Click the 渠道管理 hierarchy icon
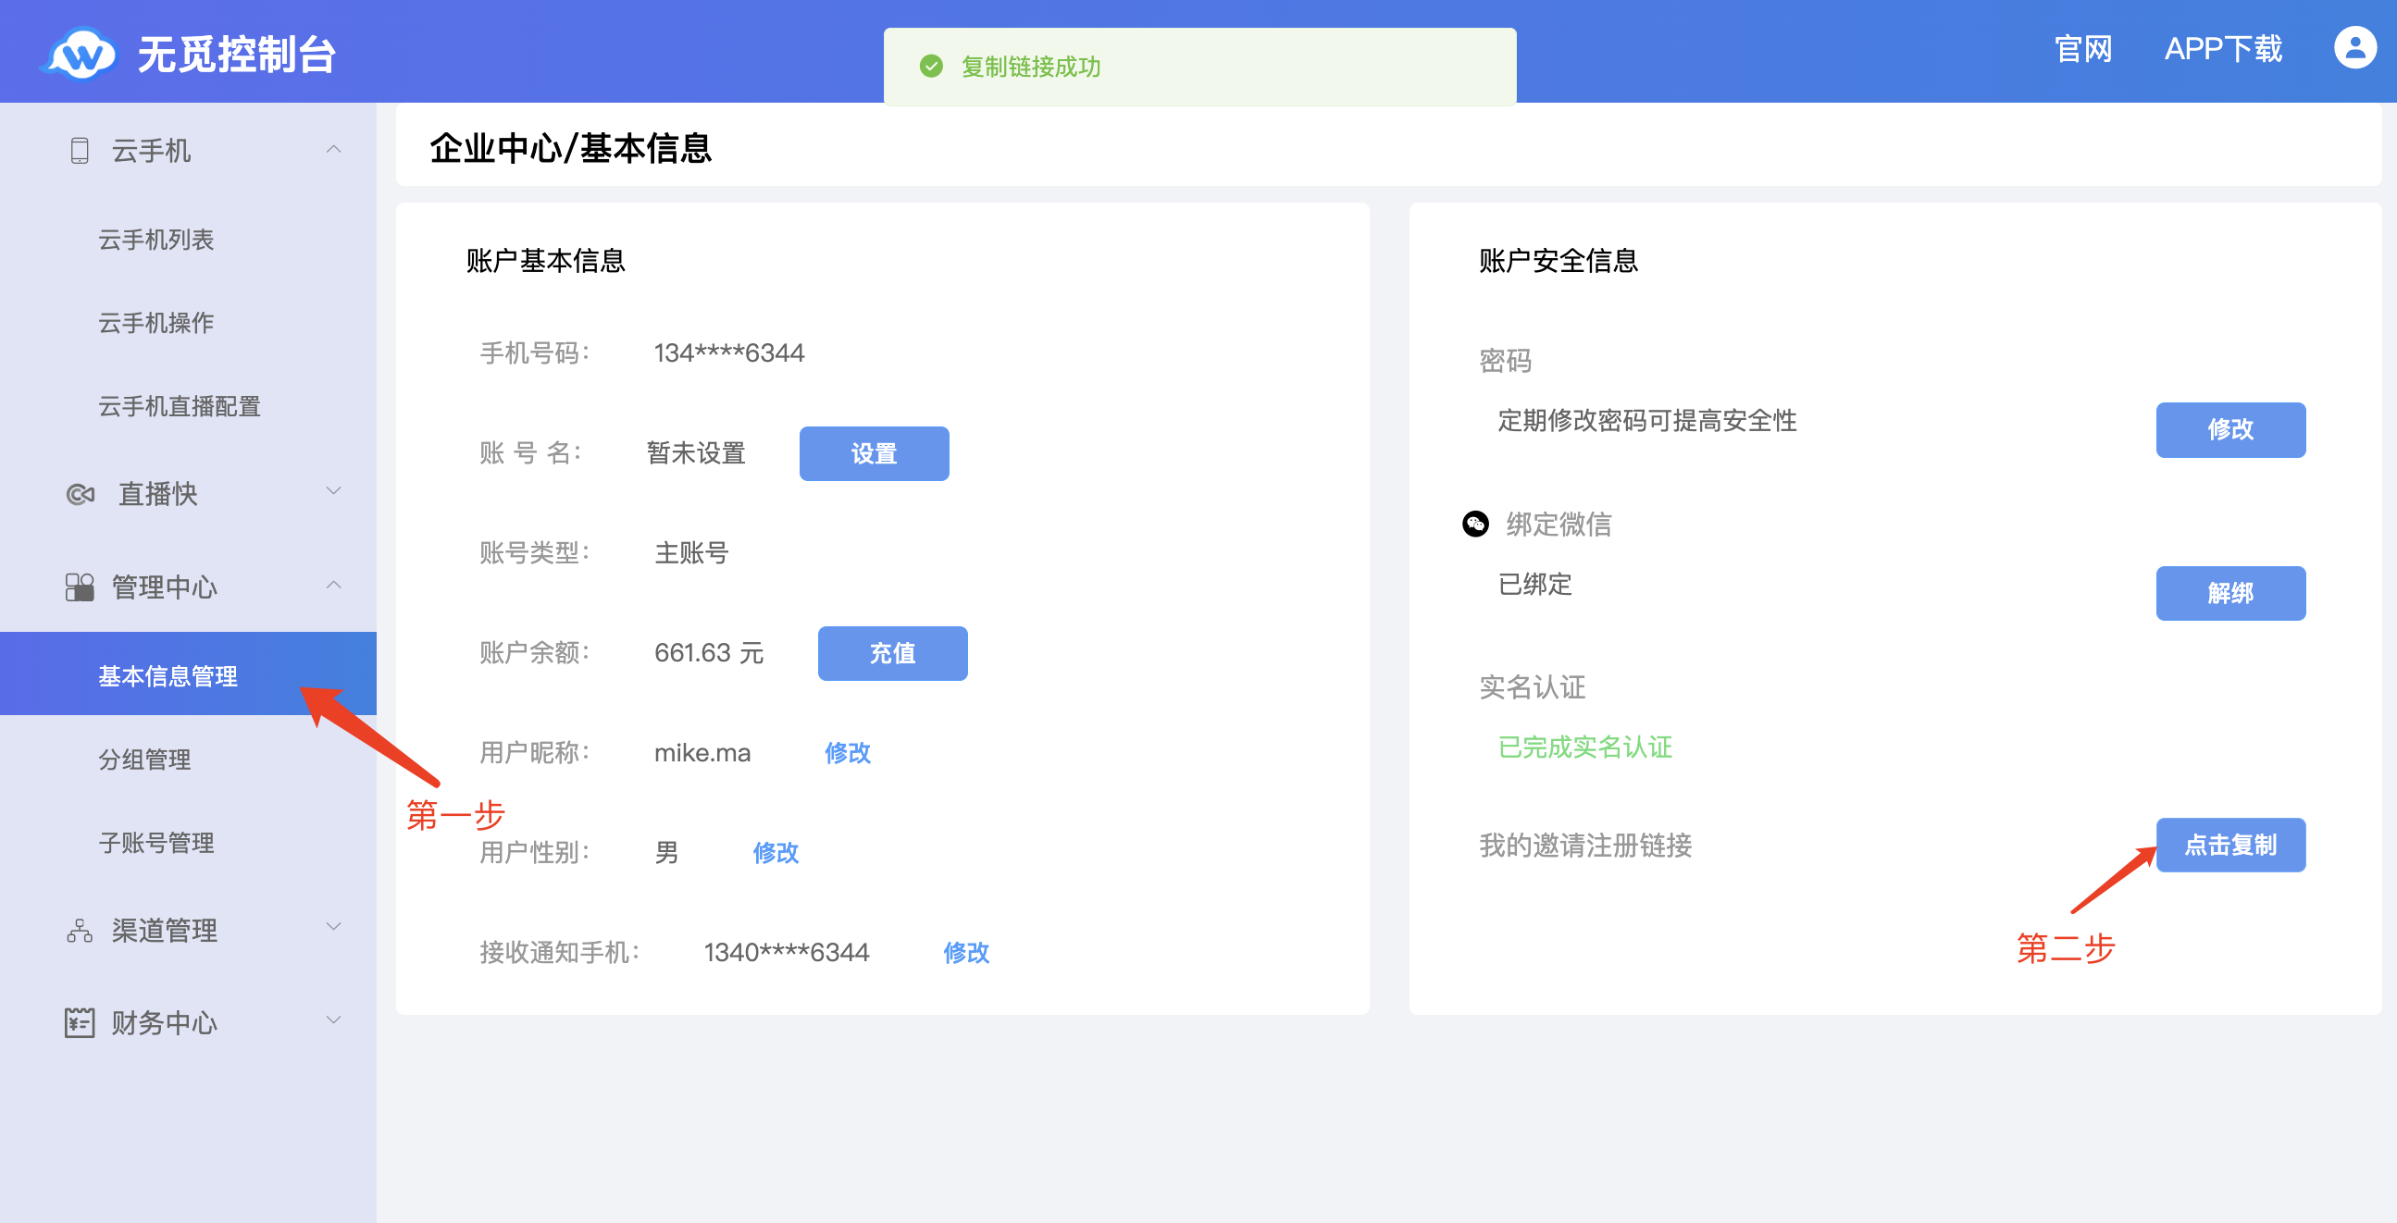The image size is (2397, 1223). coord(80,930)
